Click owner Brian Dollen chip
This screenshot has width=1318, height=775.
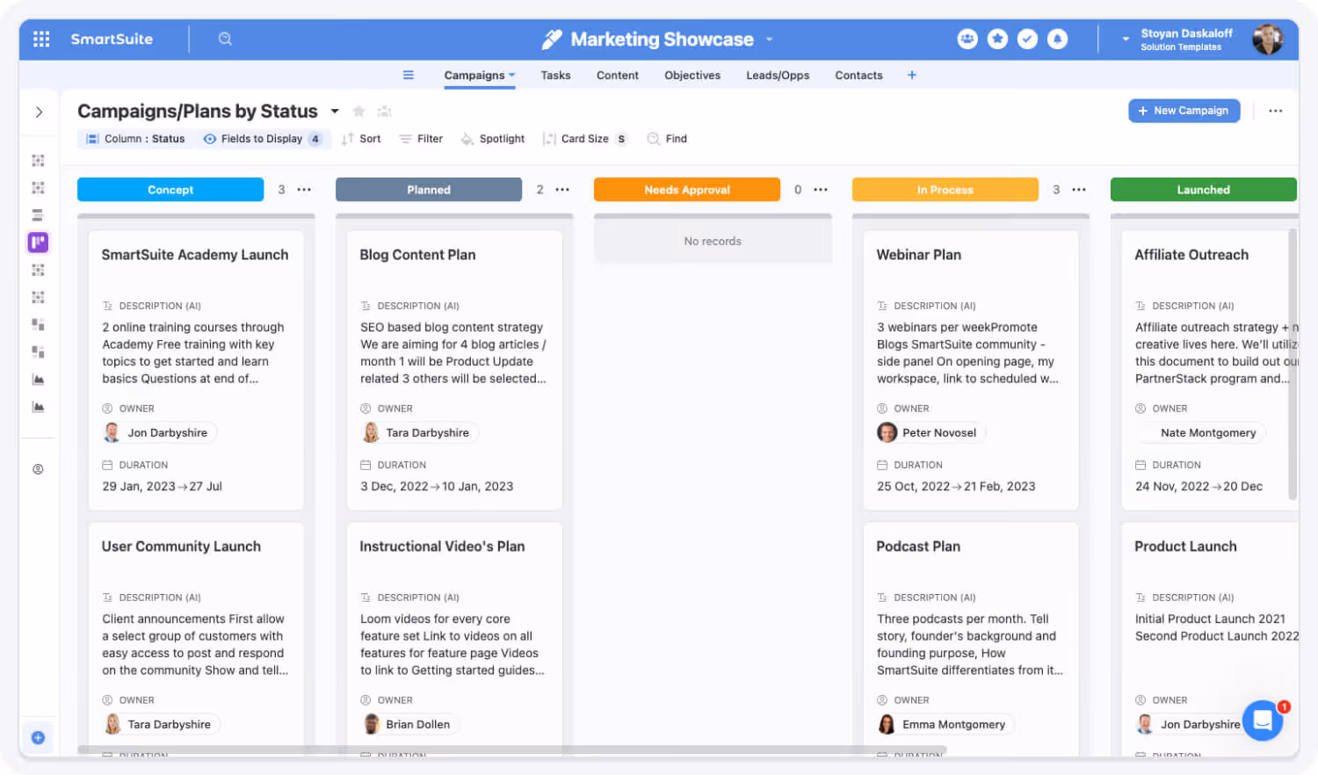click(409, 724)
